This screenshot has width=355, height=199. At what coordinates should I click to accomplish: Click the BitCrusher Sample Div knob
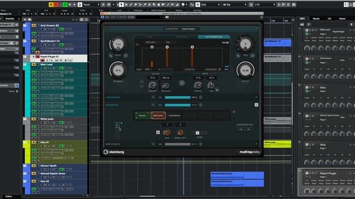[x=180, y=133]
